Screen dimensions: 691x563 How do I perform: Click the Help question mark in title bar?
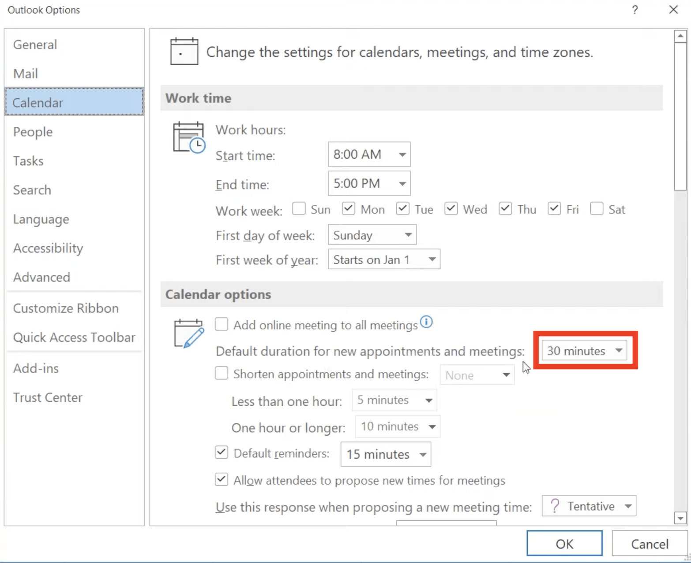[x=635, y=10]
